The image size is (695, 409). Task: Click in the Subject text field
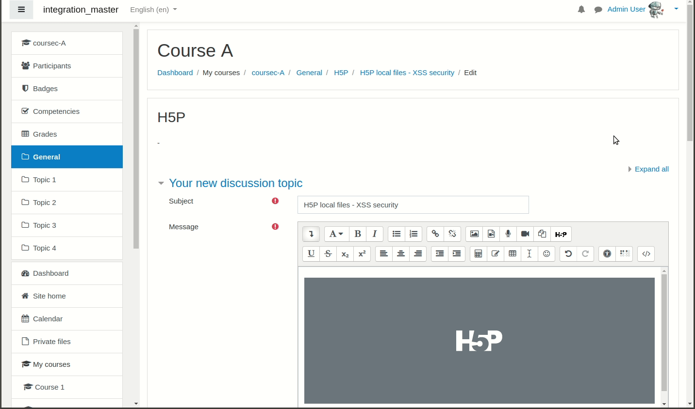(413, 205)
